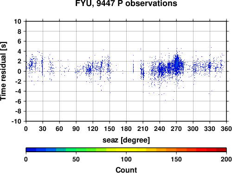Image resolution: width=232 pixels, height=173 pixels.
Task: Select the yellow segment of colorbar at 100
Action: coord(126,150)
